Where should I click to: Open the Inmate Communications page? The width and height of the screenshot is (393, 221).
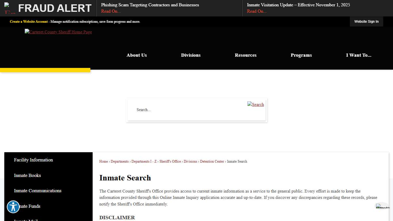click(37, 191)
